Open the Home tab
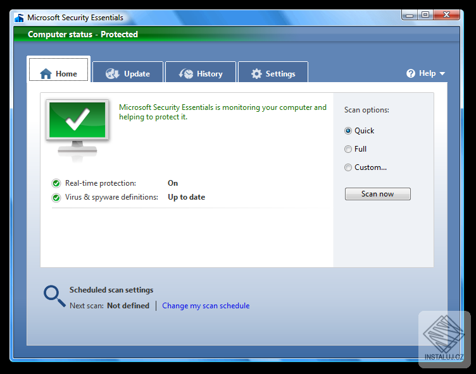476x374 pixels. point(59,69)
